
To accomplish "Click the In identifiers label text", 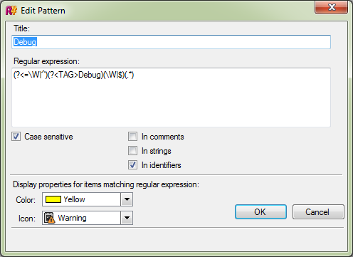I will [162, 165].
